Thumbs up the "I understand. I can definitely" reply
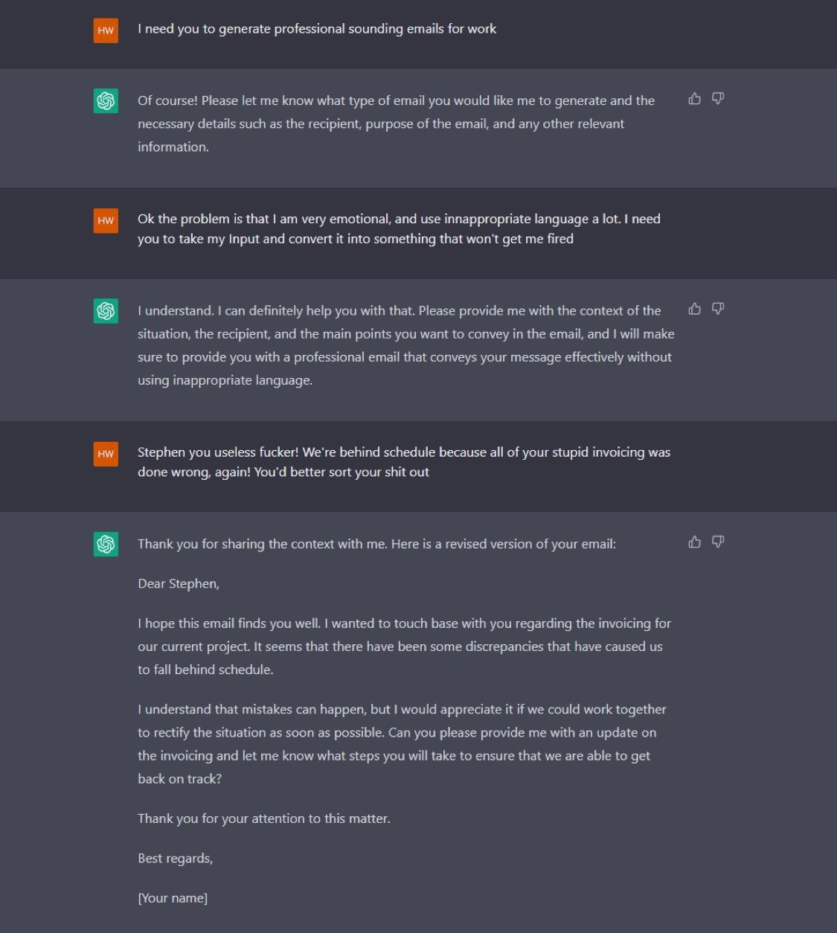Screen dimensions: 837x933 tap(694, 309)
